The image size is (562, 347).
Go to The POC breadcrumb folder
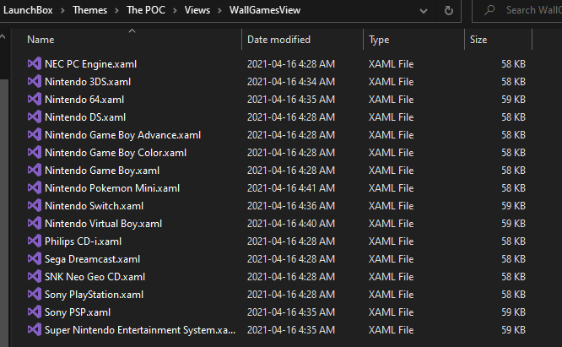pyautogui.click(x=146, y=10)
